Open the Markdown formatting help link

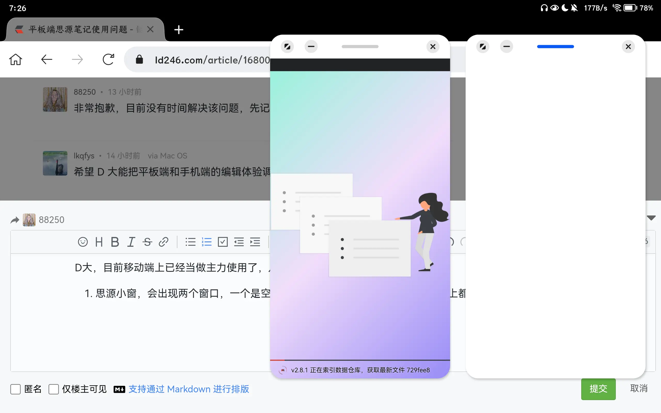pyautogui.click(x=188, y=389)
